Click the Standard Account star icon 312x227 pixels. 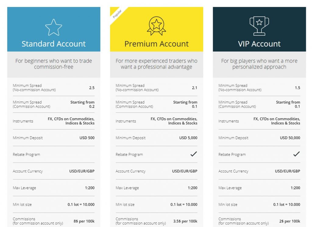tap(54, 27)
